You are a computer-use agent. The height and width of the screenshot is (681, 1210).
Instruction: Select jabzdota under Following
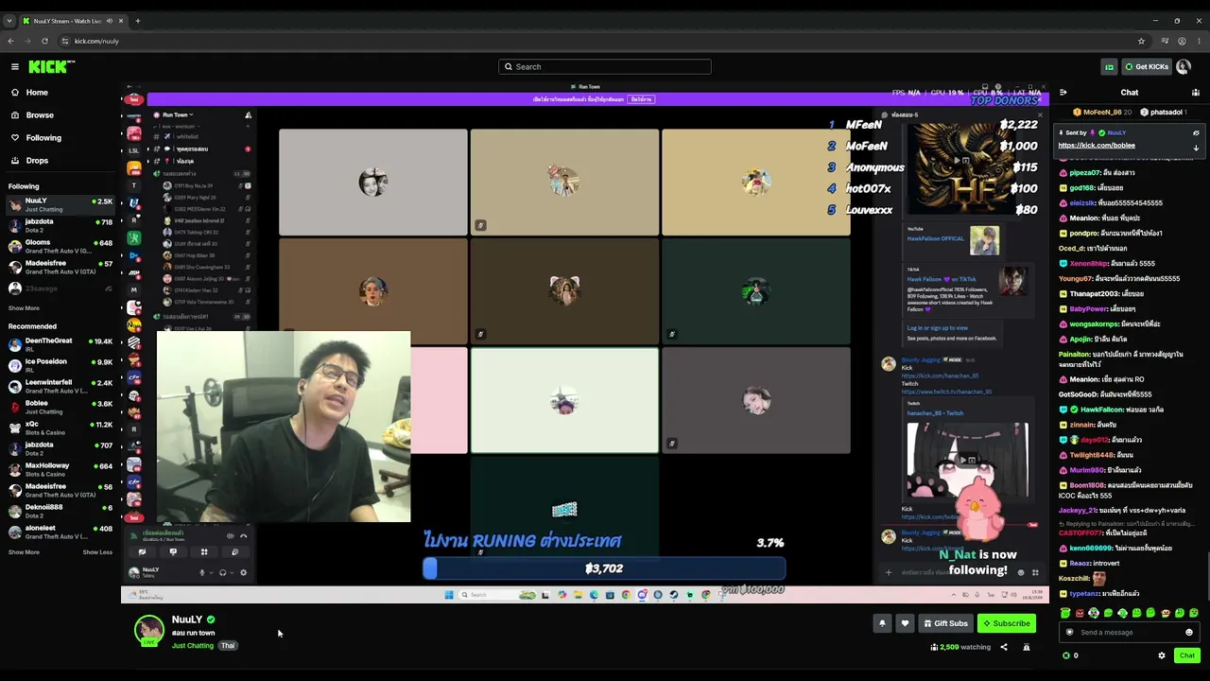click(x=60, y=225)
